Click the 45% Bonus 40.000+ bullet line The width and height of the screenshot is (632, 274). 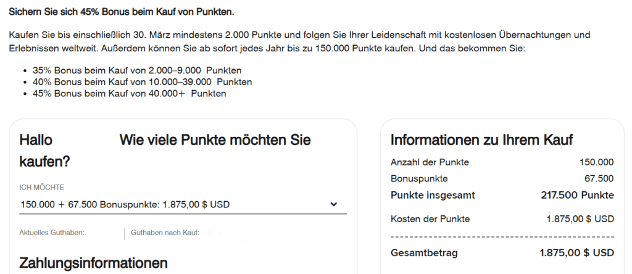pyautogui.click(x=129, y=94)
